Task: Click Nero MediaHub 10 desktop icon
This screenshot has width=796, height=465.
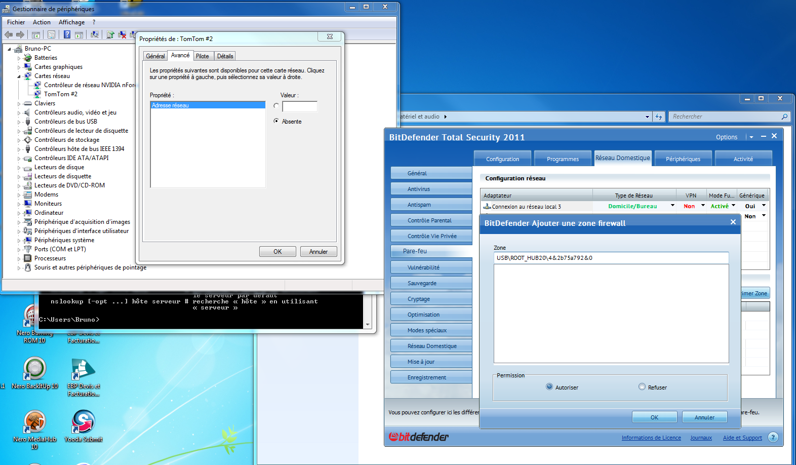Action: click(x=35, y=421)
